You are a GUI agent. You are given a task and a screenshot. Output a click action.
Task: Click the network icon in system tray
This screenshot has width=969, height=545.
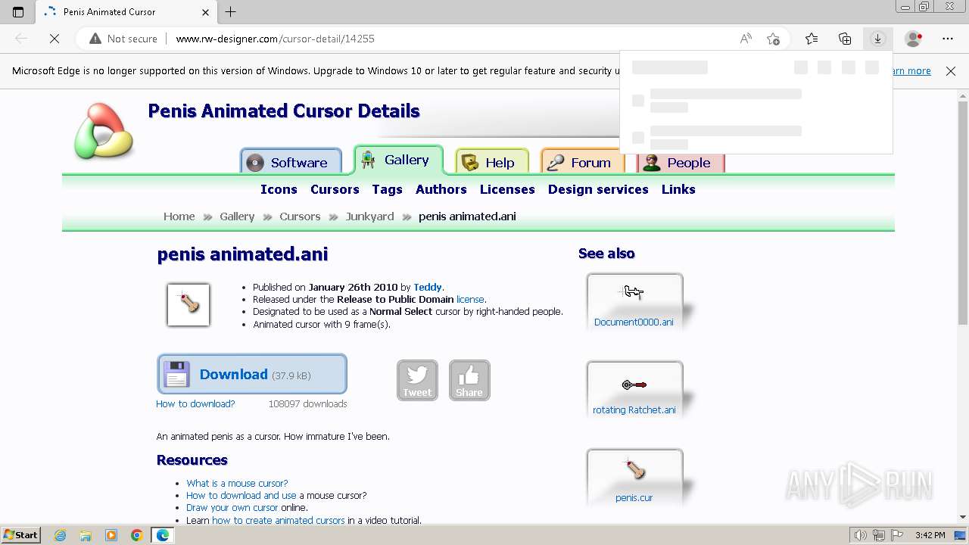(x=879, y=535)
